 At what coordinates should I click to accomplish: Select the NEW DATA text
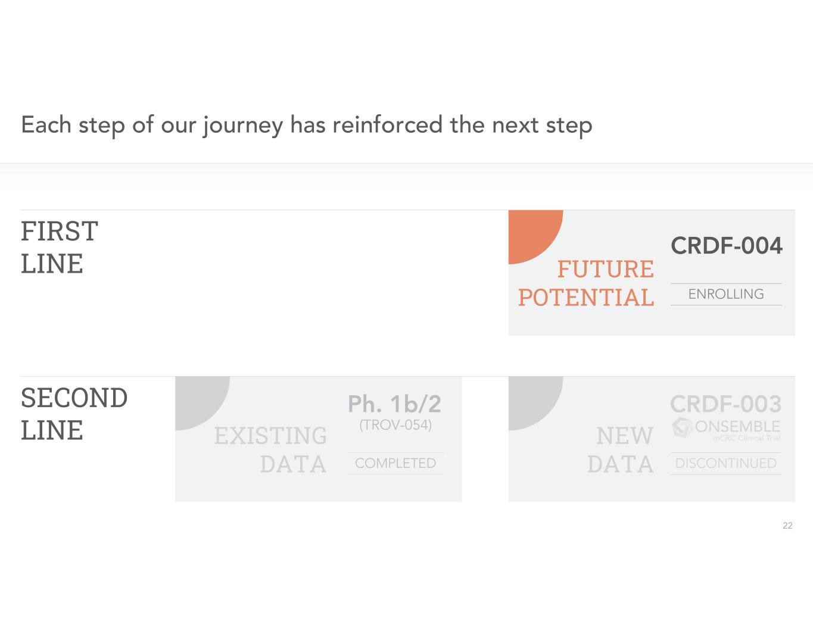621,450
